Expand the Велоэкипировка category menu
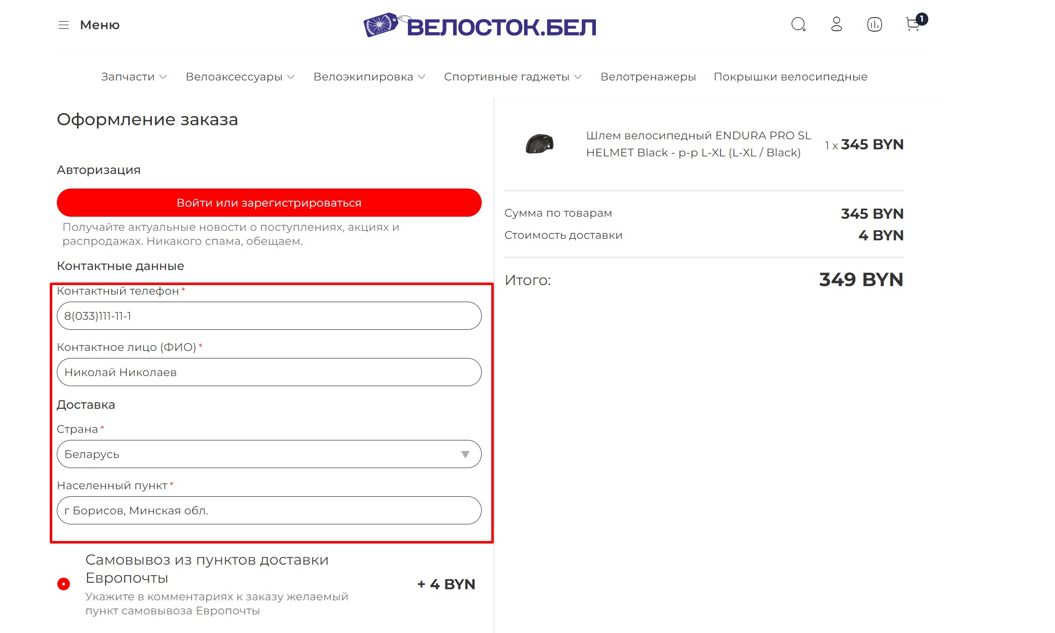Image resolution: width=1055 pixels, height=633 pixels. tap(369, 77)
